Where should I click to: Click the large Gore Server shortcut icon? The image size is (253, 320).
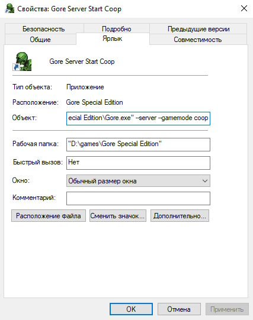pos(22,62)
